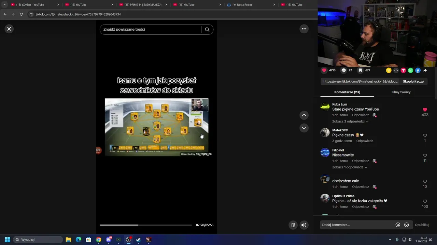
Task: Click the @ mention icon in comment box
Action: pos(398,225)
